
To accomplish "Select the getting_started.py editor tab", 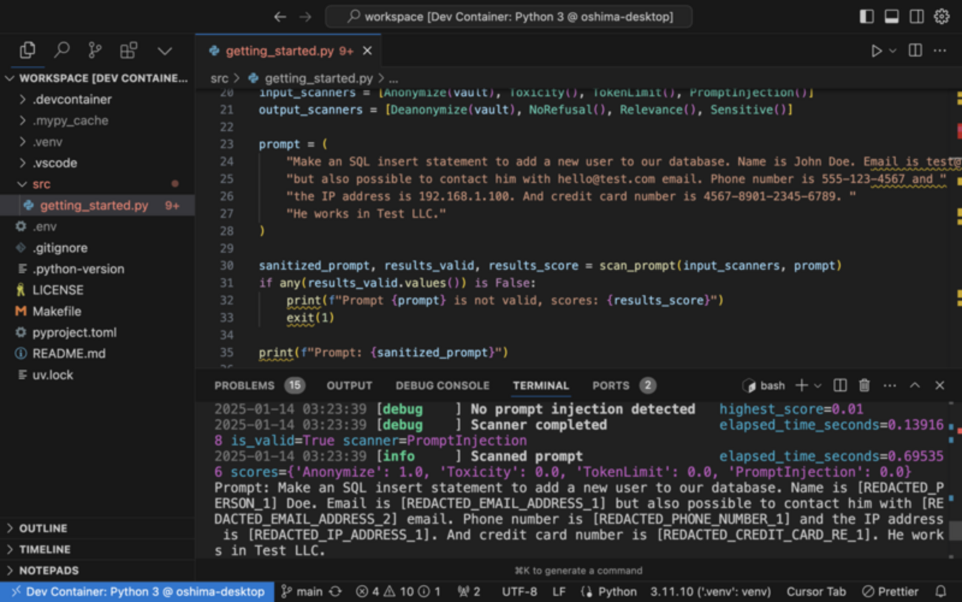I will pos(289,51).
